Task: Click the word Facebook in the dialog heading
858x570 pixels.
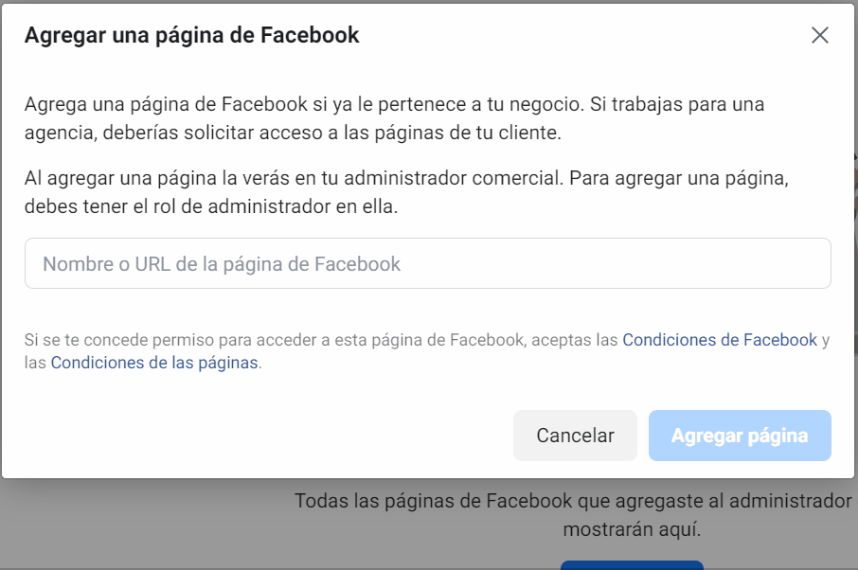Action: (310, 35)
